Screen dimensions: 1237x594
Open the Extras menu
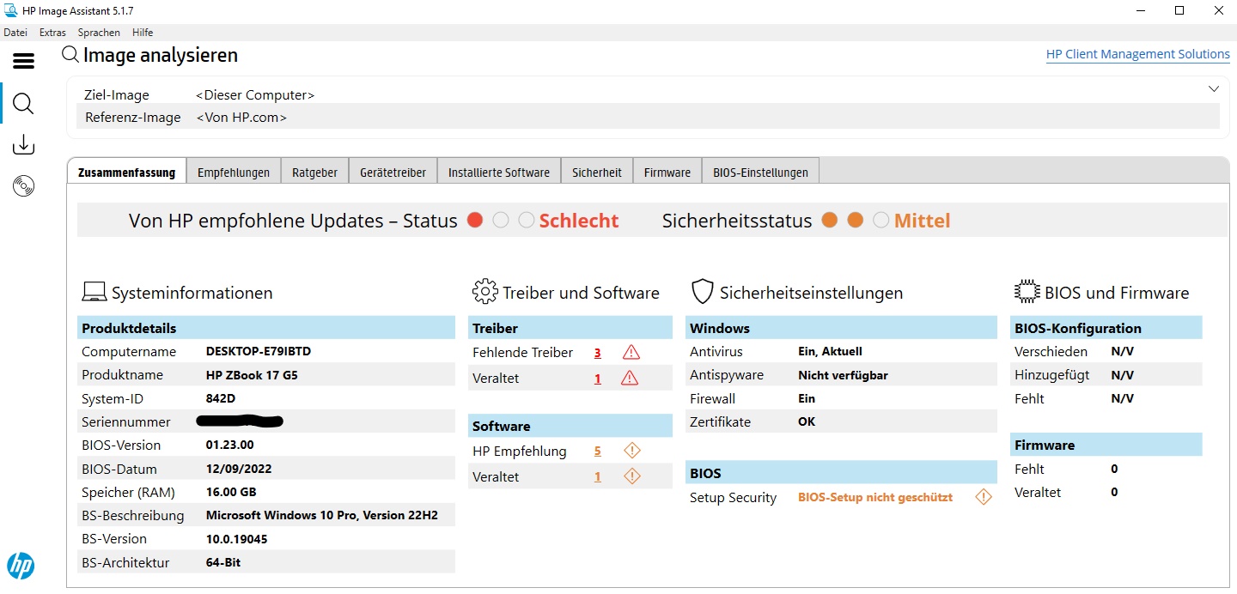pos(52,33)
